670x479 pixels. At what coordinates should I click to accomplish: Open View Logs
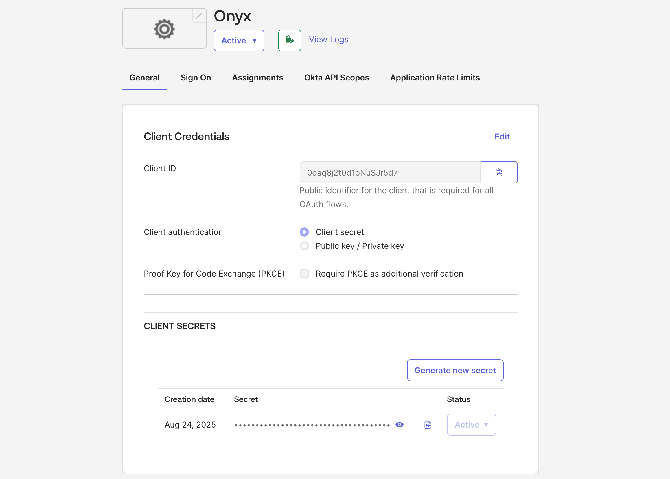click(x=328, y=39)
